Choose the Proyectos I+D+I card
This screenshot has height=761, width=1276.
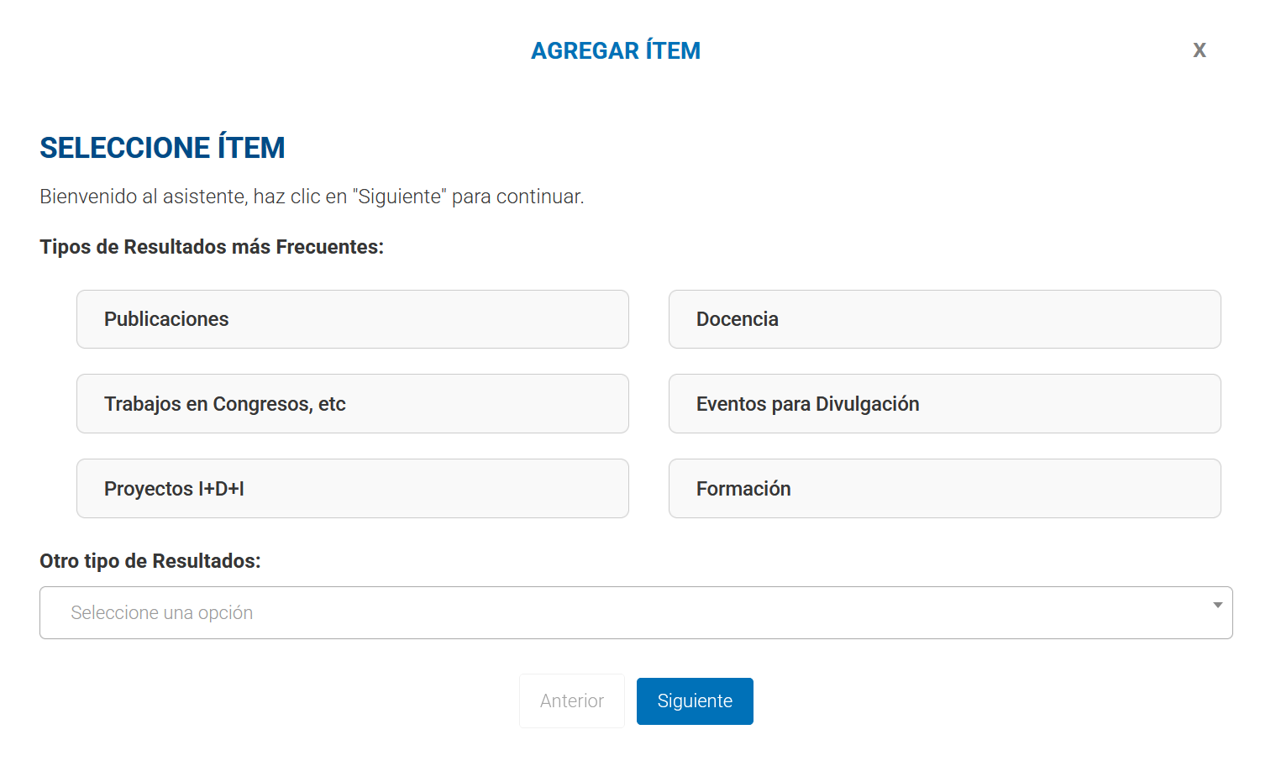(352, 489)
